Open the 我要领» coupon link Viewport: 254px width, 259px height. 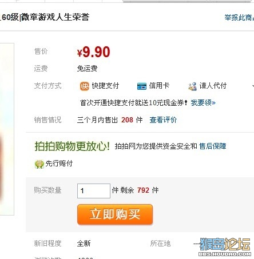pyautogui.click(x=203, y=103)
